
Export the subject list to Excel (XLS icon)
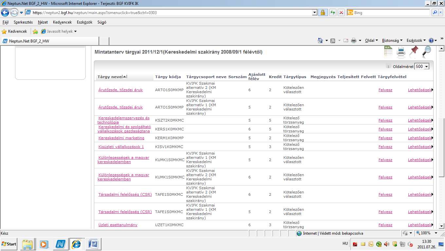coord(388,52)
